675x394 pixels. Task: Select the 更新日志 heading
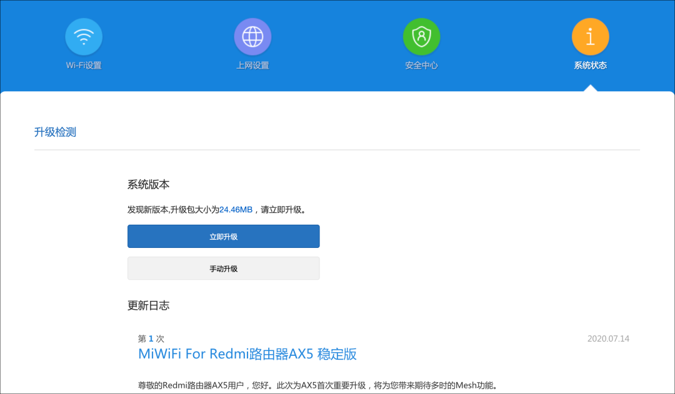point(149,306)
